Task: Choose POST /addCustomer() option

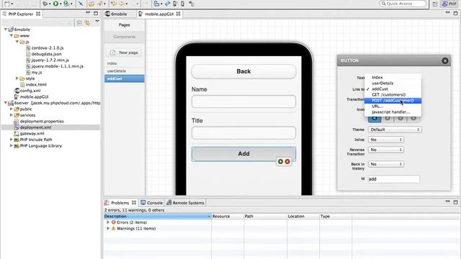Action: tap(393, 101)
